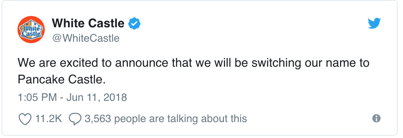Open replies via speech bubble icon
Screen dimensions: 403x138
(75, 119)
